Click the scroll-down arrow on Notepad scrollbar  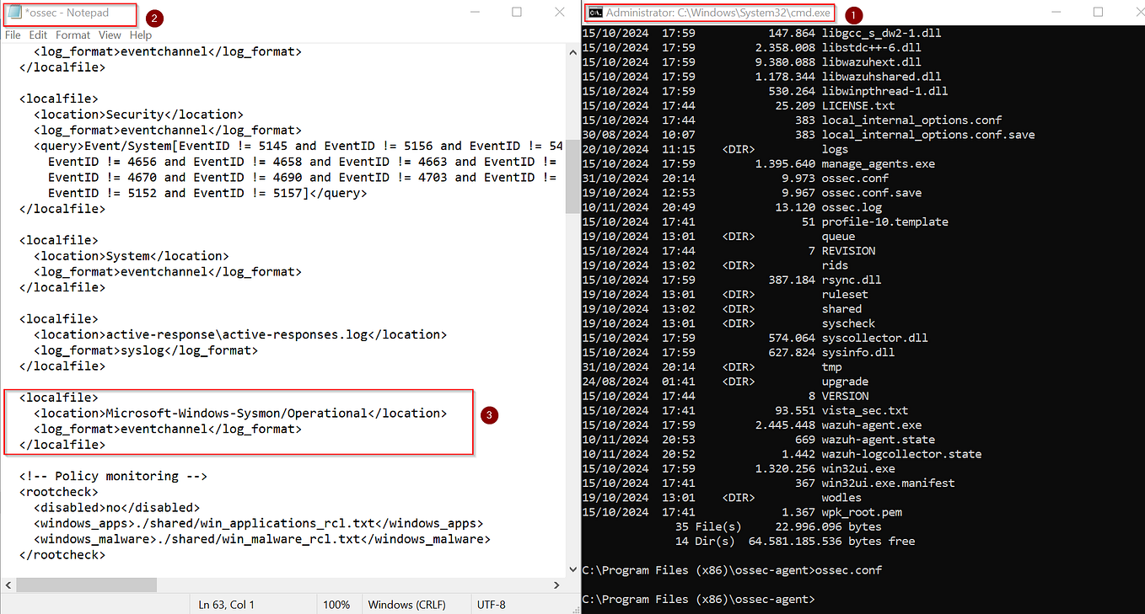coord(572,569)
